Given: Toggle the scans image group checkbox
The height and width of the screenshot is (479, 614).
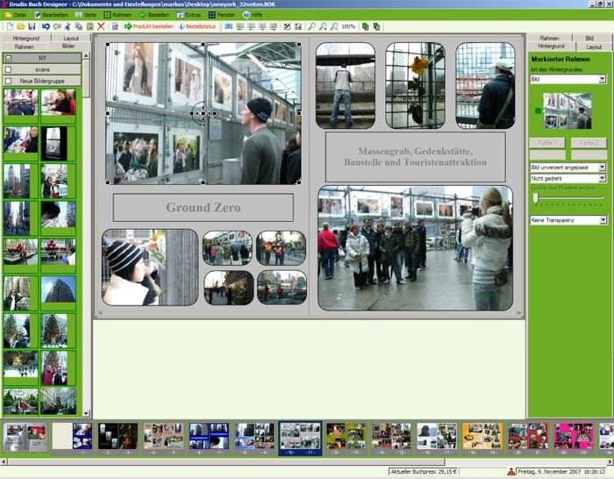Looking at the screenshot, I should (x=8, y=69).
